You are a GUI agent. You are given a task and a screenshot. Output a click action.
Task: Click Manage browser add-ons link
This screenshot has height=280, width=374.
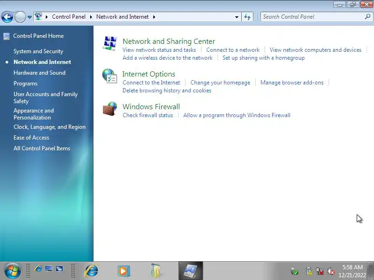point(292,83)
